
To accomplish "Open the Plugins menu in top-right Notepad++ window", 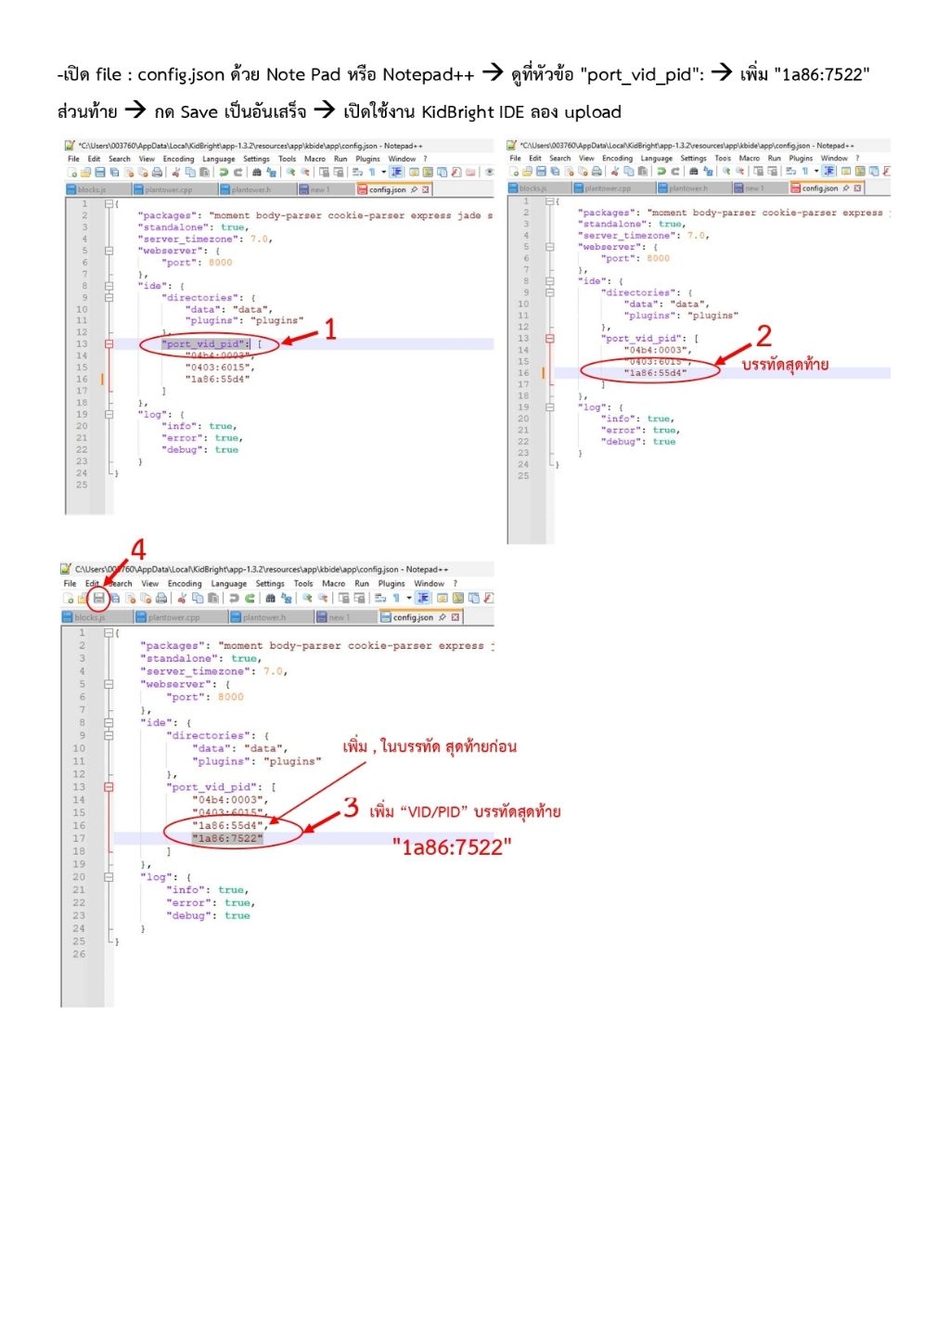I will click(x=801, y=158).
